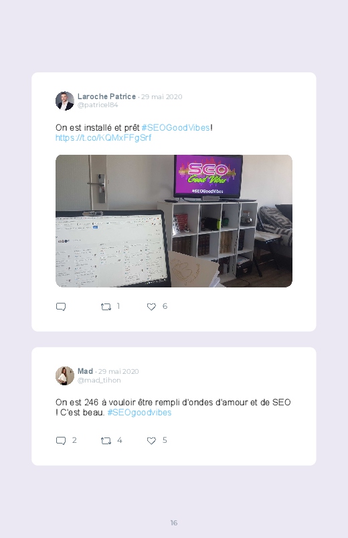Click the @patricel84 handle
Screen dimensions: 348x538
click(98, 105)
